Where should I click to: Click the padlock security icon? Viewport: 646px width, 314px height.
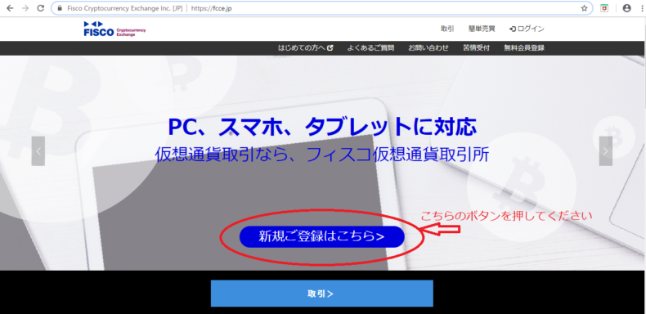60,8
